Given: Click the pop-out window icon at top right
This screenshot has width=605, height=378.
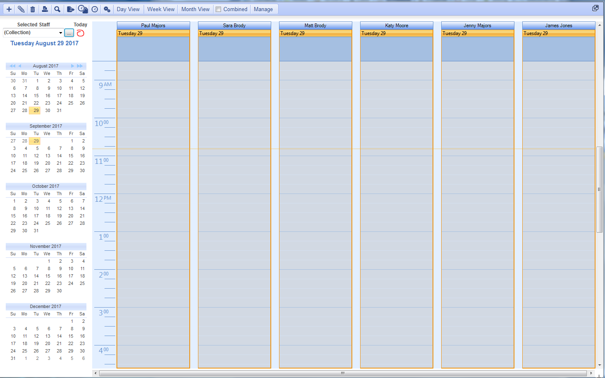Looking at the screenshot, I should [x=595, y=8].
